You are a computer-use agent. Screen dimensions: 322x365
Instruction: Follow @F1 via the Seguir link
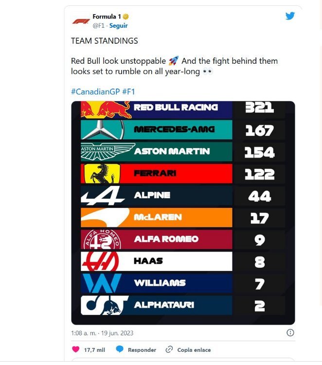(118, 26)
